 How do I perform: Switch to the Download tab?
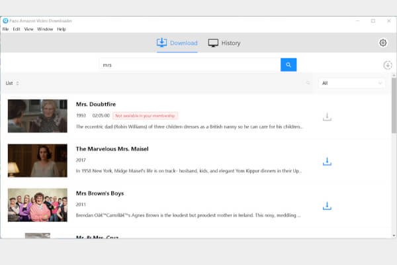(177, 43)
